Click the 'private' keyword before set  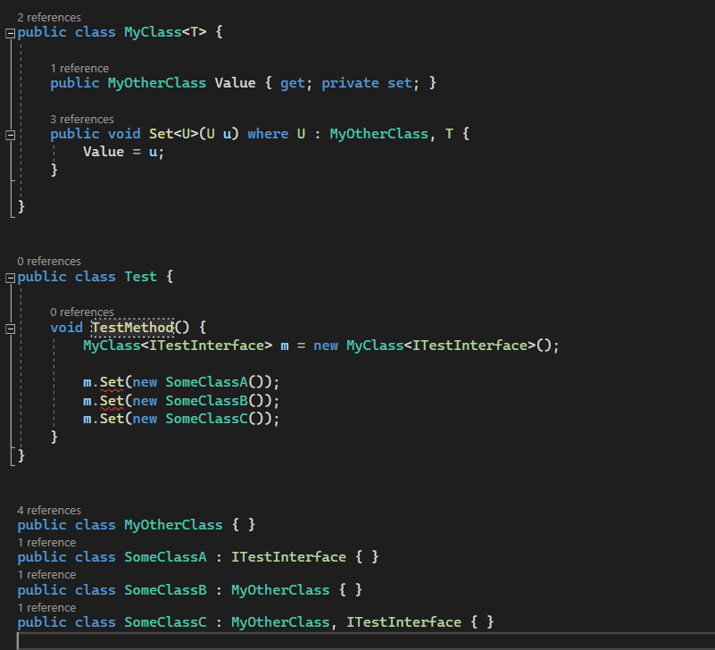(350, 83)
